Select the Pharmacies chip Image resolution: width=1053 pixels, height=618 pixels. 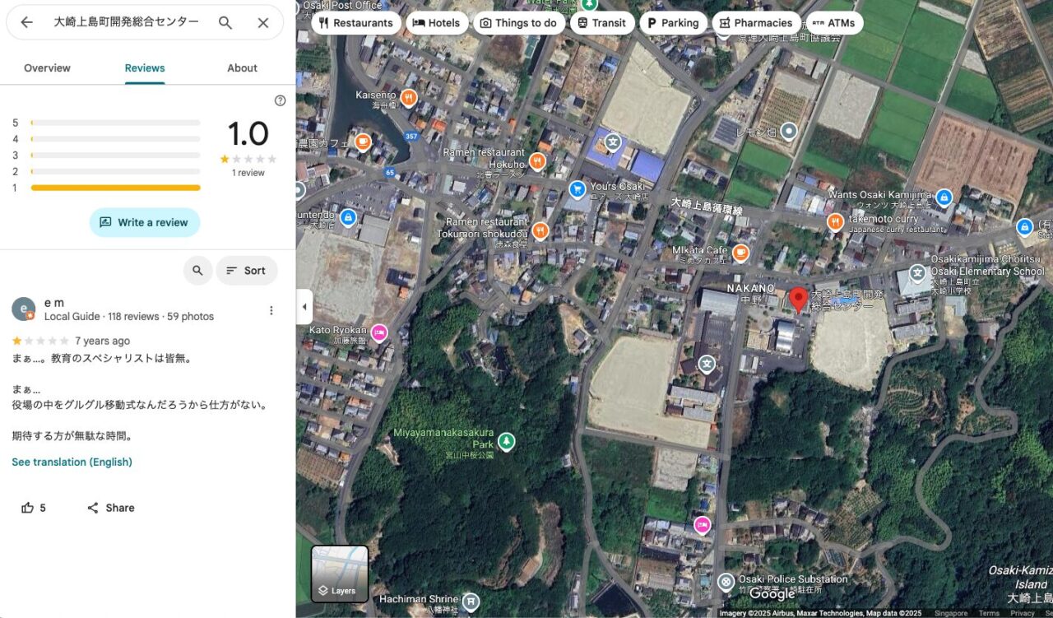(756, 23)
